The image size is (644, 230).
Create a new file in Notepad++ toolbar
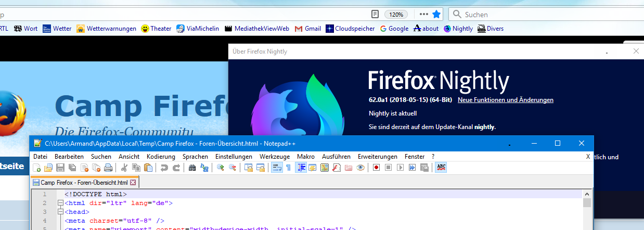36,168
